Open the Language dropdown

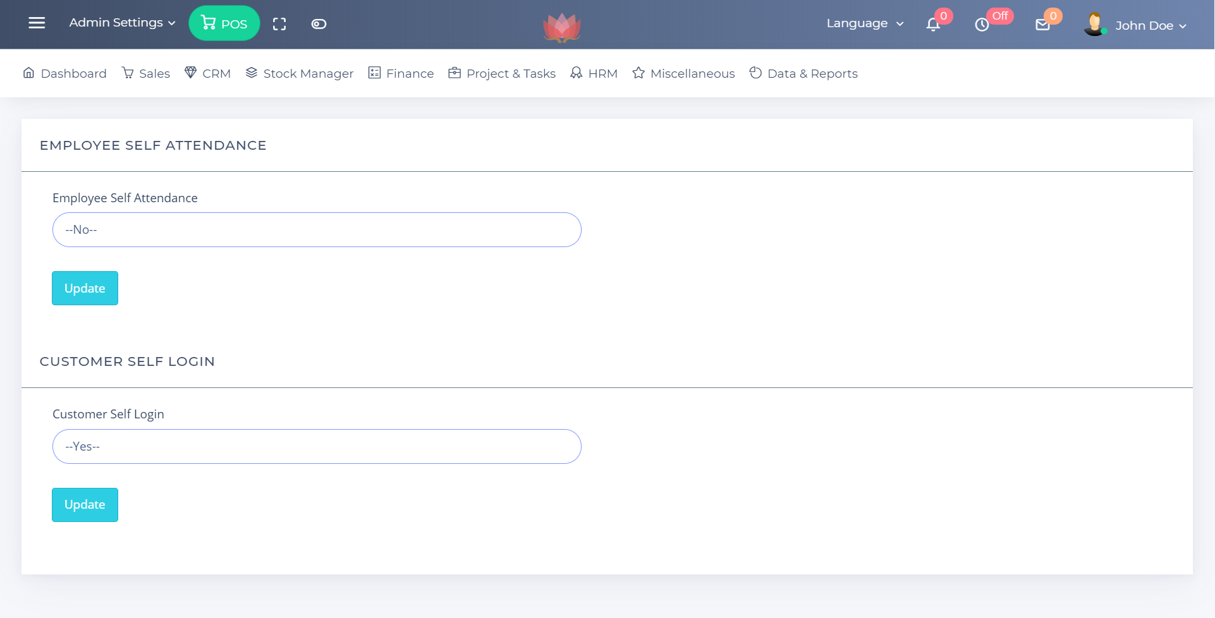coord(864,23)
